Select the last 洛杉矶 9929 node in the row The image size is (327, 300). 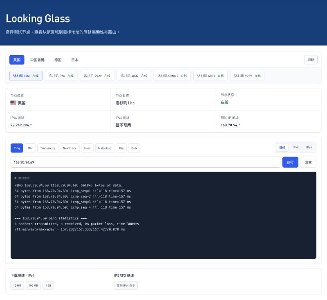(x=247, y=76)
